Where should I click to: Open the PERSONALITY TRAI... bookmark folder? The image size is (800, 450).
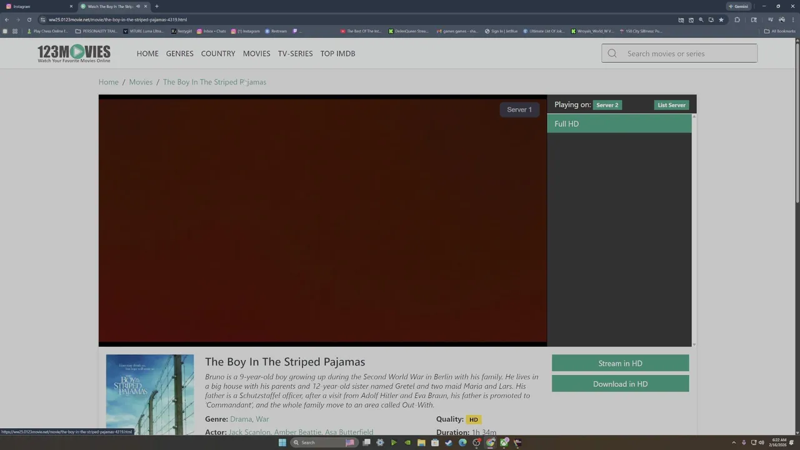(96, 31)
